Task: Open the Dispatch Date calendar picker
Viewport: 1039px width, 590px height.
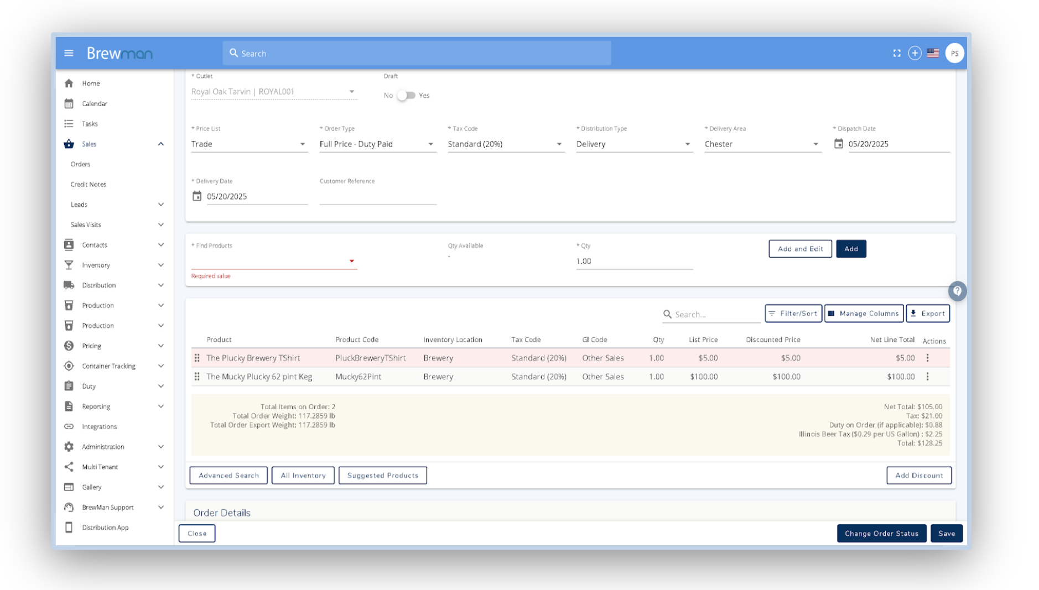Action: 839,144
